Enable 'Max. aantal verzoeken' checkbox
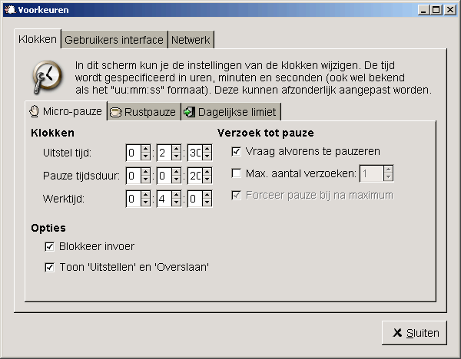The width and height of the screenshot is (461, 359). (x=236, y=173)
